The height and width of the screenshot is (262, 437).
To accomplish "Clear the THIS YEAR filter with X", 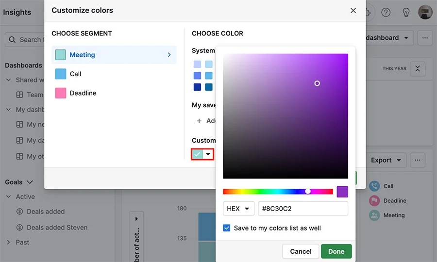I will (418, 69).
